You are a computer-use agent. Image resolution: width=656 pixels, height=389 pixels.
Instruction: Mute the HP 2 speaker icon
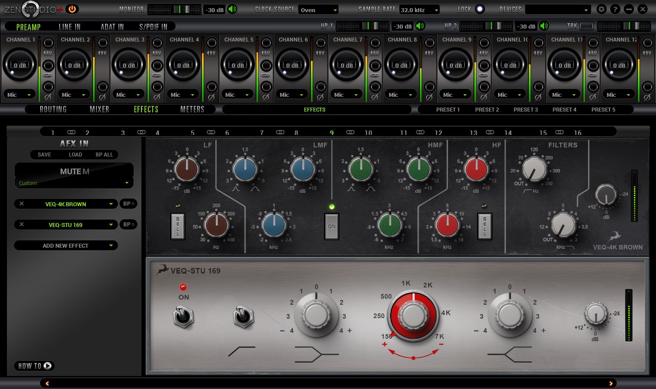[x=544, y=26]
